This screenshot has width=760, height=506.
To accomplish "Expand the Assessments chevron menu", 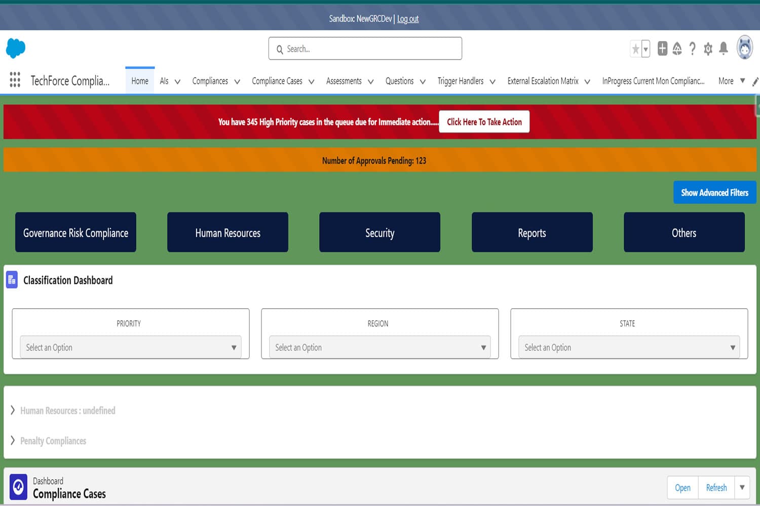I will 371,81.
